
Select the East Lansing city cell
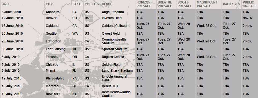56,49
